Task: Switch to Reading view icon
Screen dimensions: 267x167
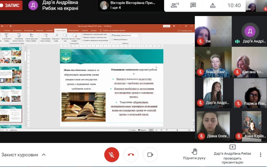Action: click(x=161, y=130)
